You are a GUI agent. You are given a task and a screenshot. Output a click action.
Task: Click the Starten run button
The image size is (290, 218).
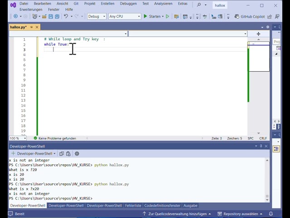pos(152,16)
